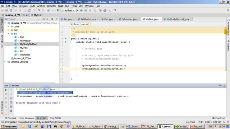Screen dimensions: 230x129
Task: Toggle tool window buttons at status bar left
Action: click(x=3, y=122)
